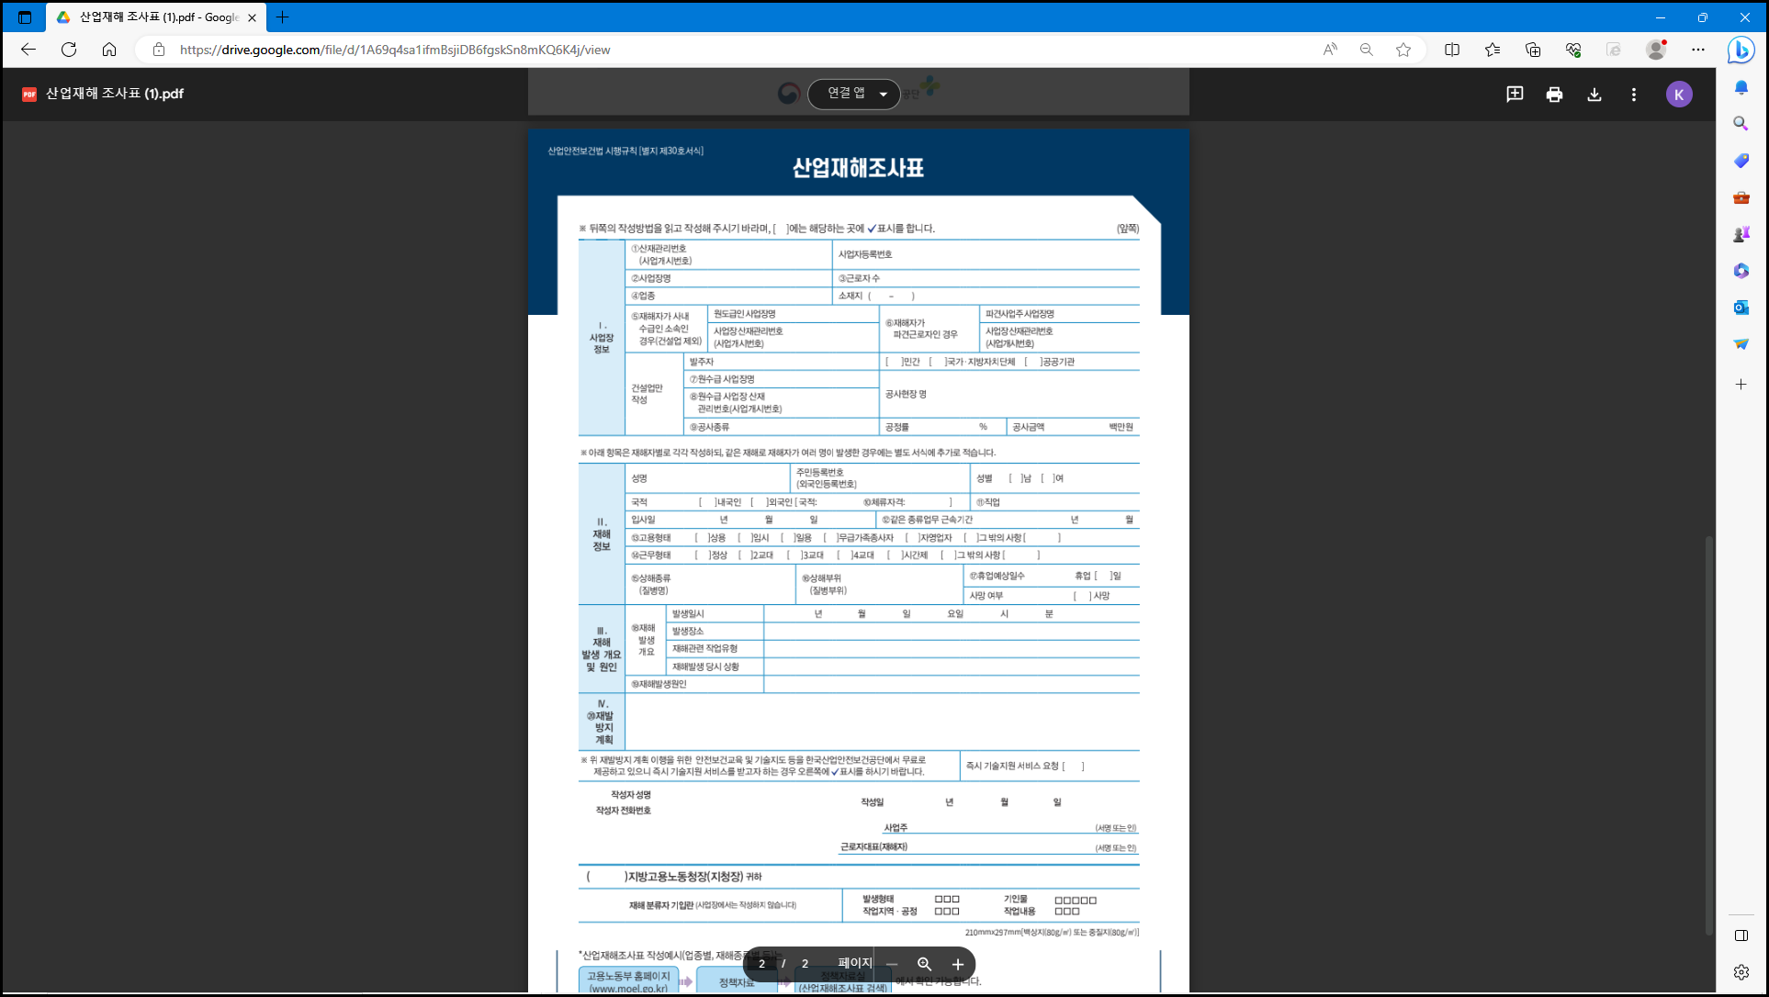Image resolution: width=1769 pixels, height=997 pixels.
Task: Check the 일용 employment bracket
Action: pyautogui.click(x=789, y=538)
